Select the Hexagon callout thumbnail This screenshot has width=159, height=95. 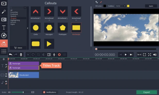pos(49,28)
